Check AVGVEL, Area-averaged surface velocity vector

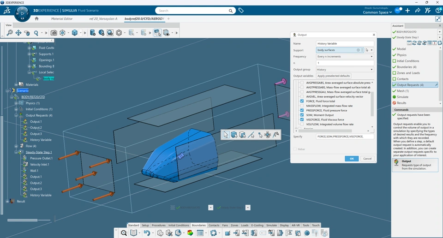[x=302, y=96]
